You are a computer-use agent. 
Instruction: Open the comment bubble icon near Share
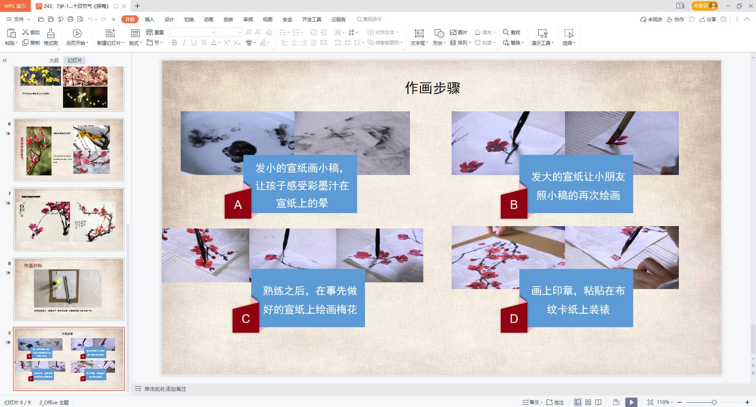pos(692,19)
